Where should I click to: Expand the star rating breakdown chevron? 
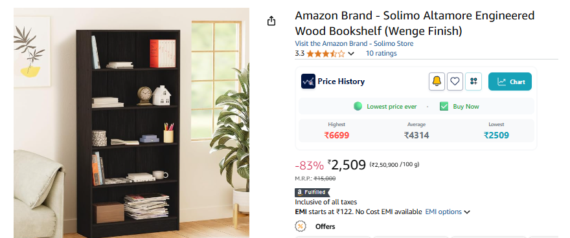(351, 54)
